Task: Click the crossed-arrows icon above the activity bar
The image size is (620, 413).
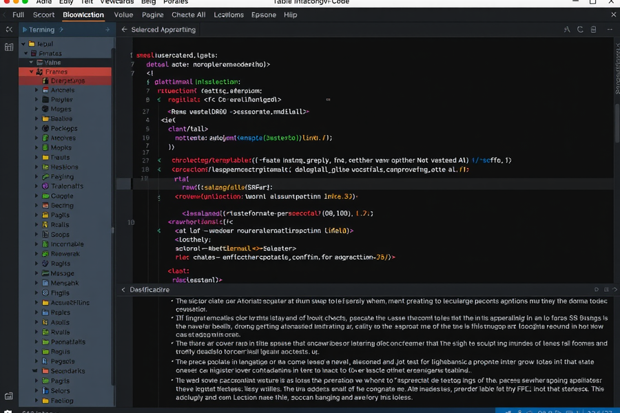Action: pos(9,30)
